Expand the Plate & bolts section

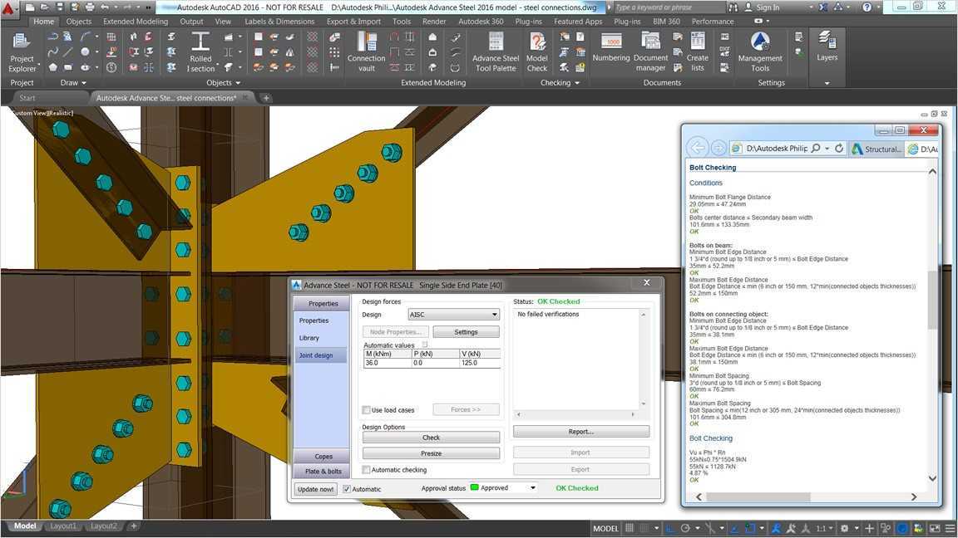coord(321,471)
